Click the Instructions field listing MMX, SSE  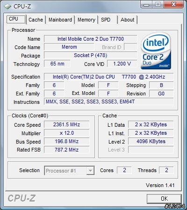109,102
